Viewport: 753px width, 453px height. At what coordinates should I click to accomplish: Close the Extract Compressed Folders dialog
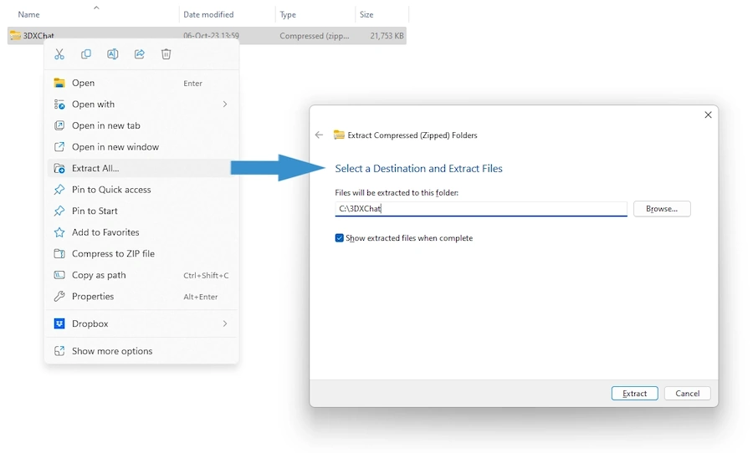coord(708,115)
